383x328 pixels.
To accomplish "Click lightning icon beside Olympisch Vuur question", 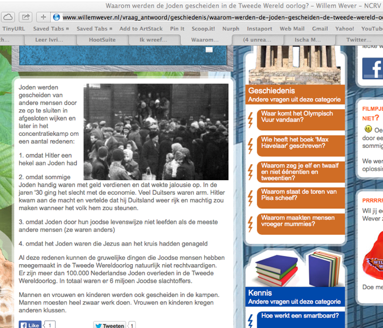I will [x=250, y=120].
